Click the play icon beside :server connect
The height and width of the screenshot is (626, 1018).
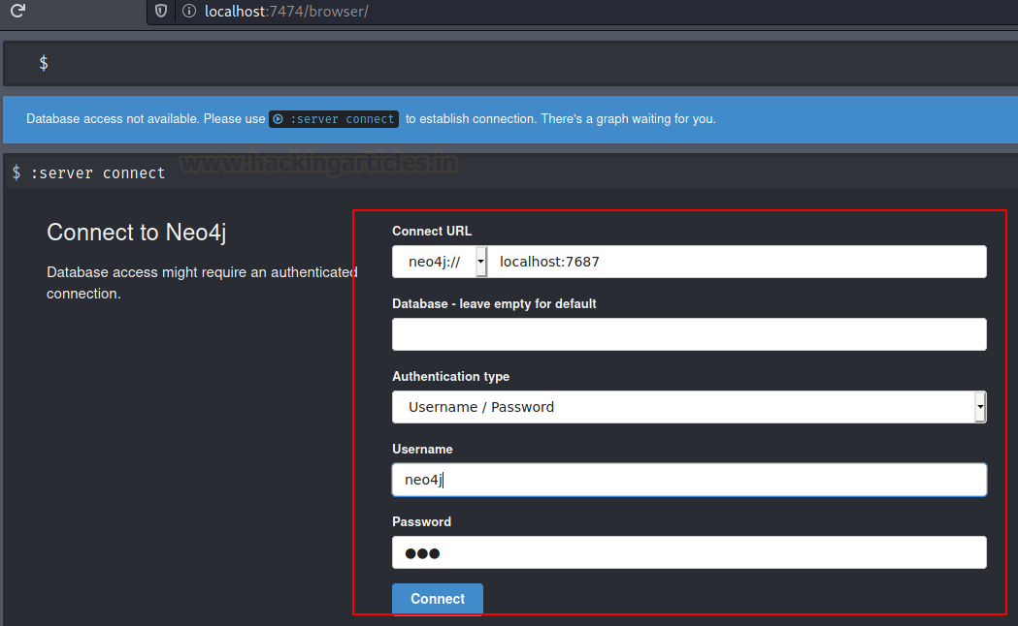[278, 118]
